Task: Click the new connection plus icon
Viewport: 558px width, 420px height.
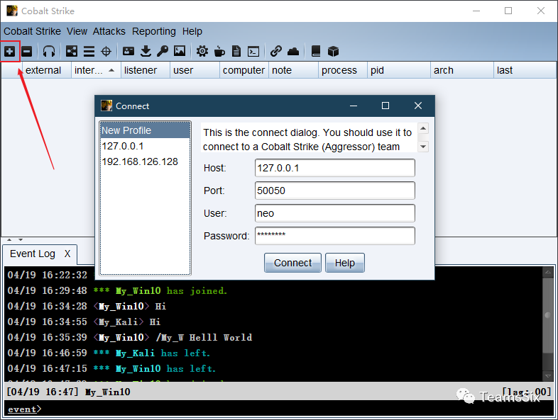Action: pyautogui.click(x=10, y=52)
